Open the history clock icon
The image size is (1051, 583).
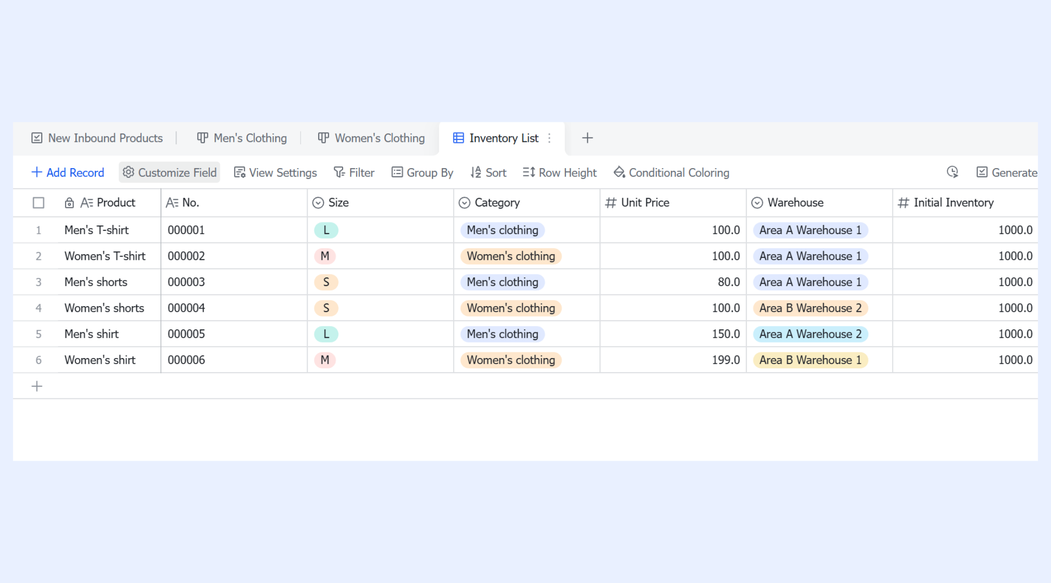[x=952, y=172]
